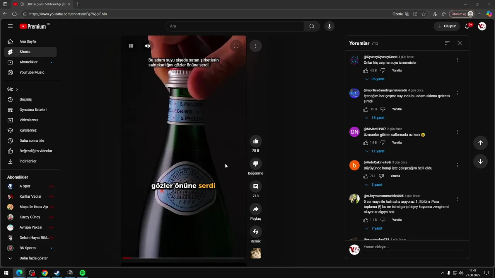Reply to MrJanti1907 with Yanıtla
This screenshot has width=495, height=278.
pyautogui.click(x=397, y=143)
